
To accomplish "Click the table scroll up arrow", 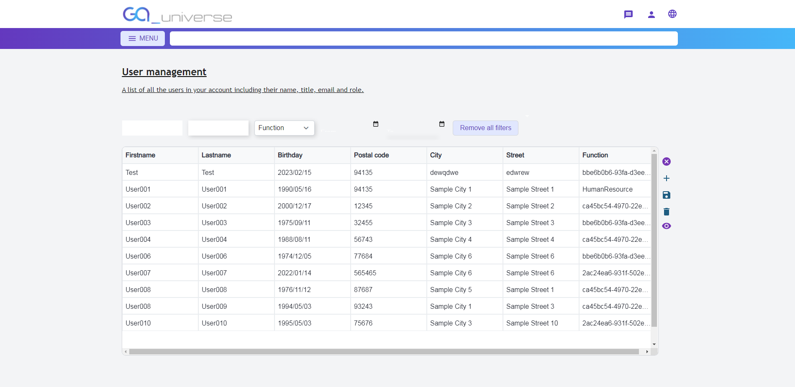I will 654,151.
